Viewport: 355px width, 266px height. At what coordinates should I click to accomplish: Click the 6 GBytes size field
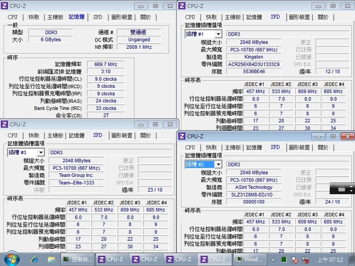pos(51,39)
